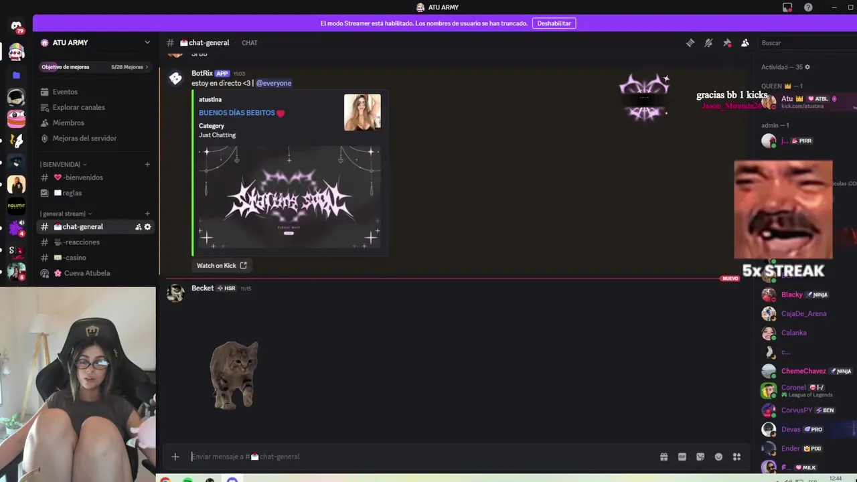857x482 pixels.
Task: Open atustina thumbnail photo in embed
Action: [x=362, y=112]
